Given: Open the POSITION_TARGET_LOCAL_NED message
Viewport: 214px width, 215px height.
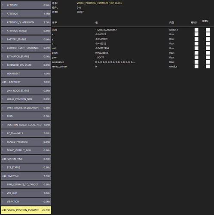Looking at the screenshot, I should tap(26, 125).
